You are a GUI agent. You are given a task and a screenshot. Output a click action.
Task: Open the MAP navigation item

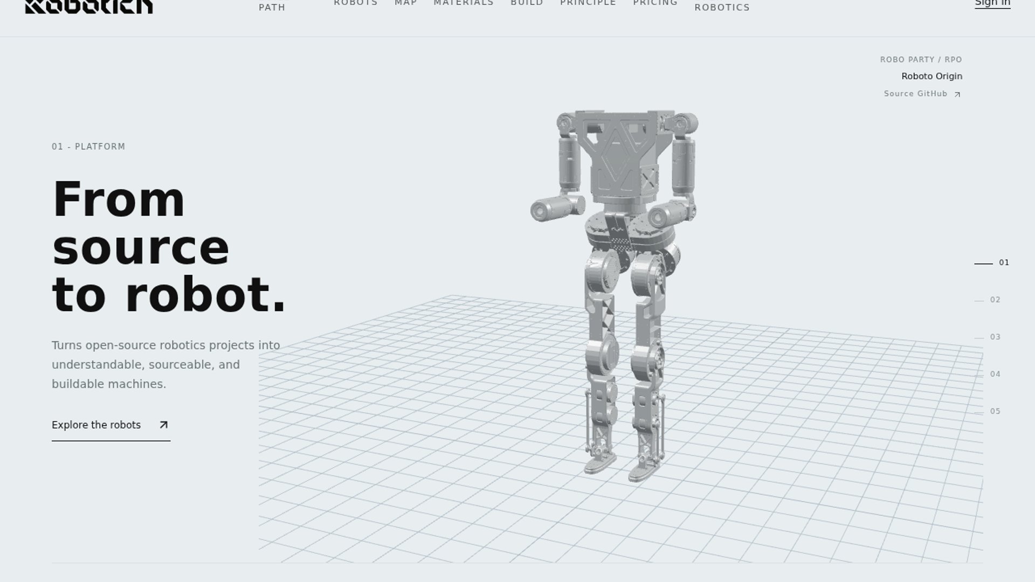[x=406, y=3]
